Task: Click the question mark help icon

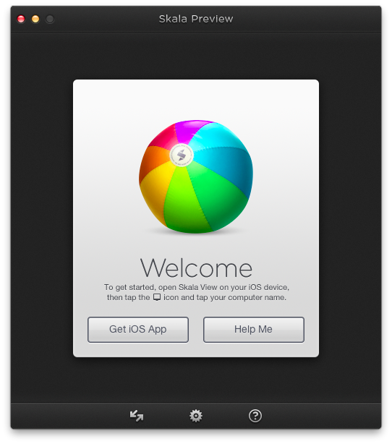Action: (255, 416)
